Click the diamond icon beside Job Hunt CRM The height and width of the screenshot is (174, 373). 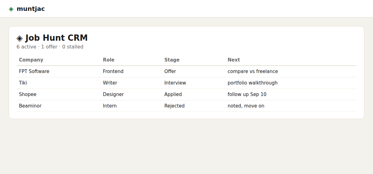click(20, 38)
